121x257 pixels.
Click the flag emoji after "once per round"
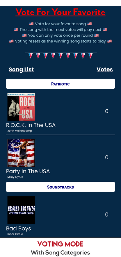pyautogui.click(x=96, y=35)
